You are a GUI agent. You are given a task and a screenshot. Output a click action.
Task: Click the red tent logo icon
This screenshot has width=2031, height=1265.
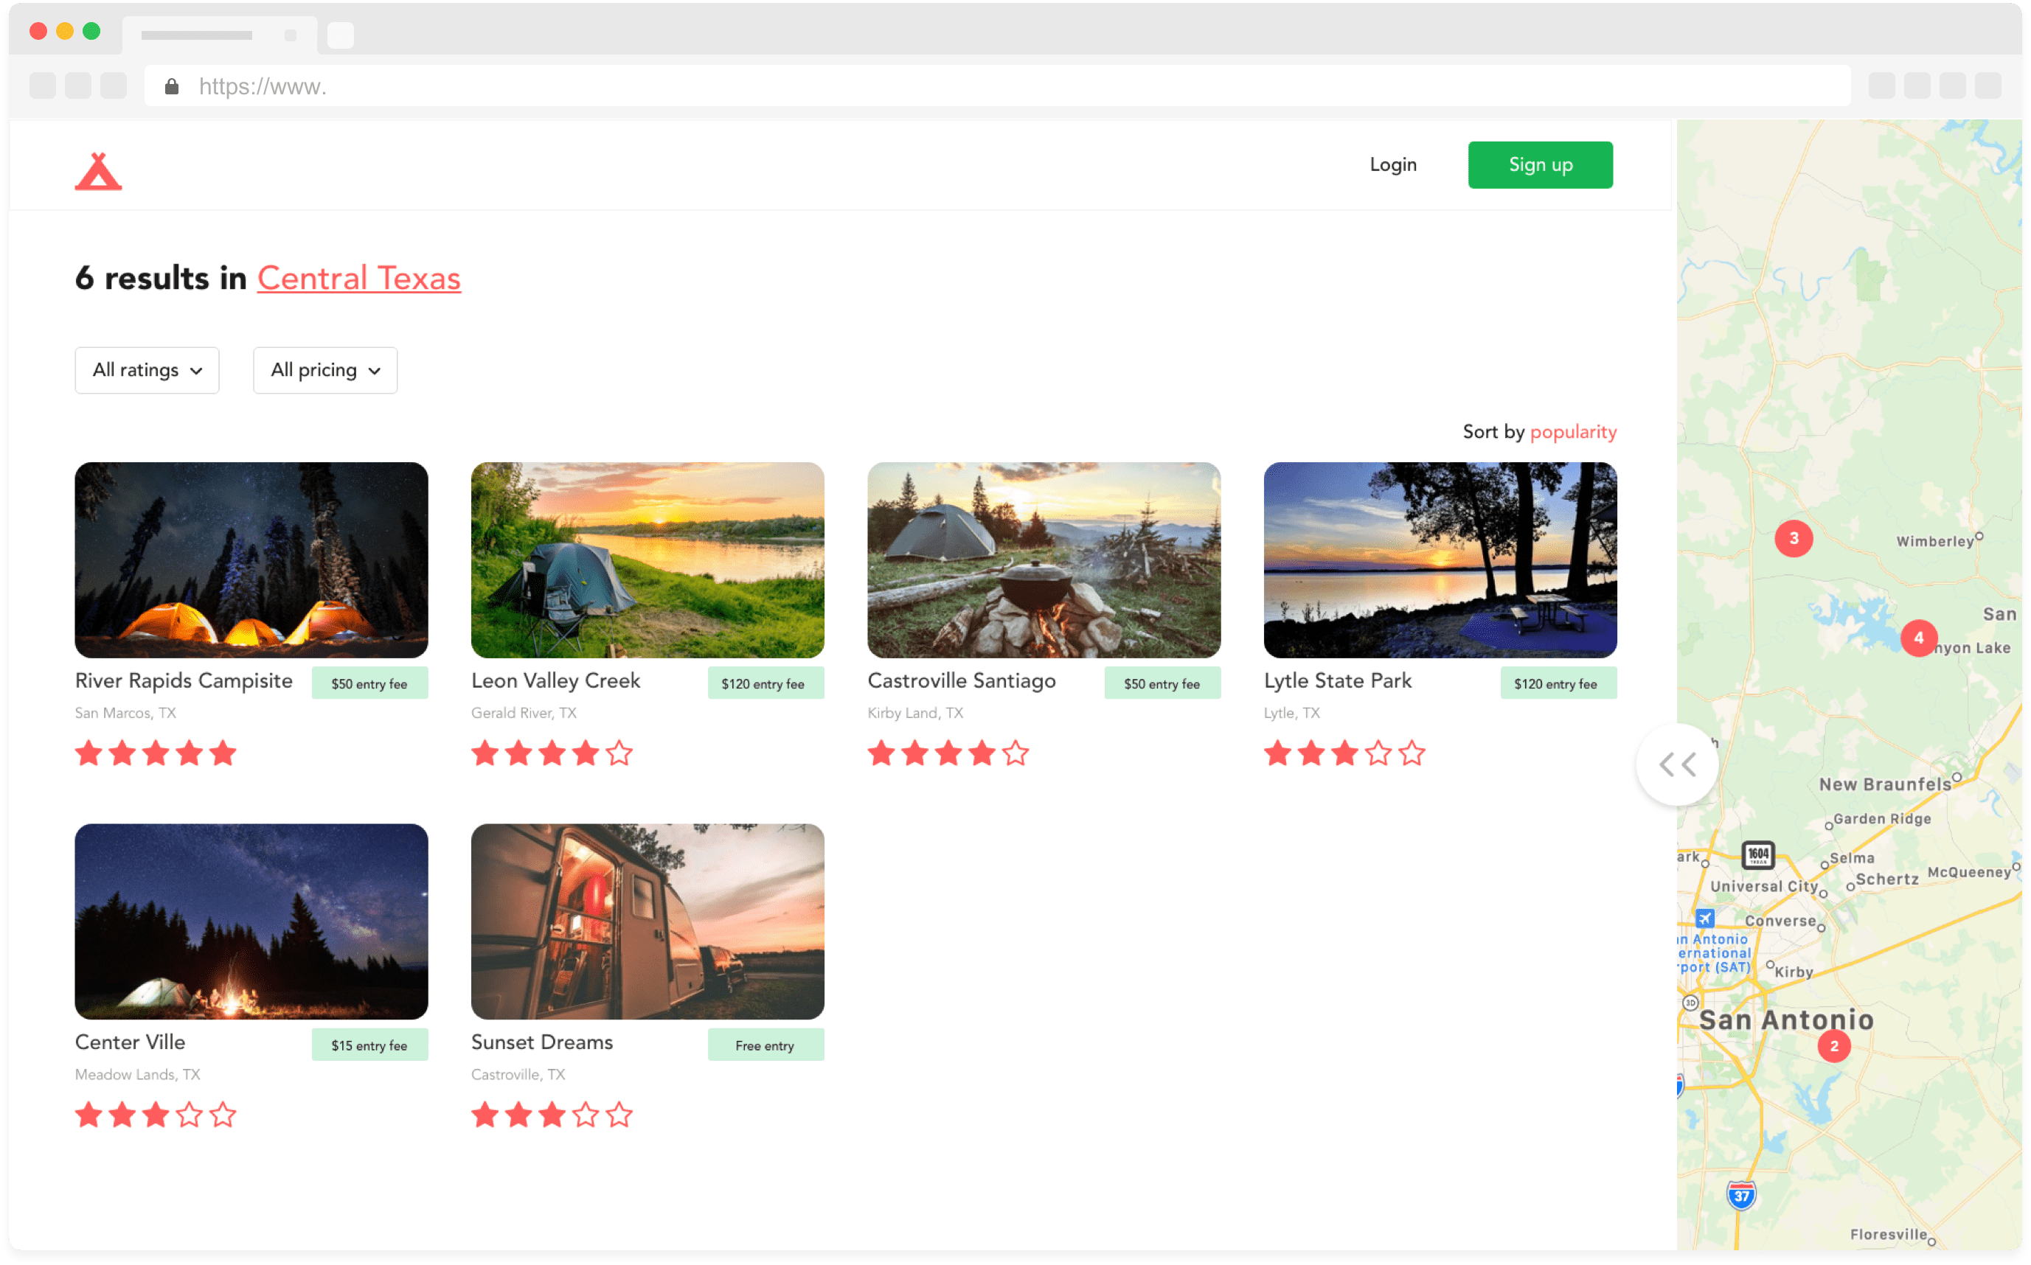[99, 172]
